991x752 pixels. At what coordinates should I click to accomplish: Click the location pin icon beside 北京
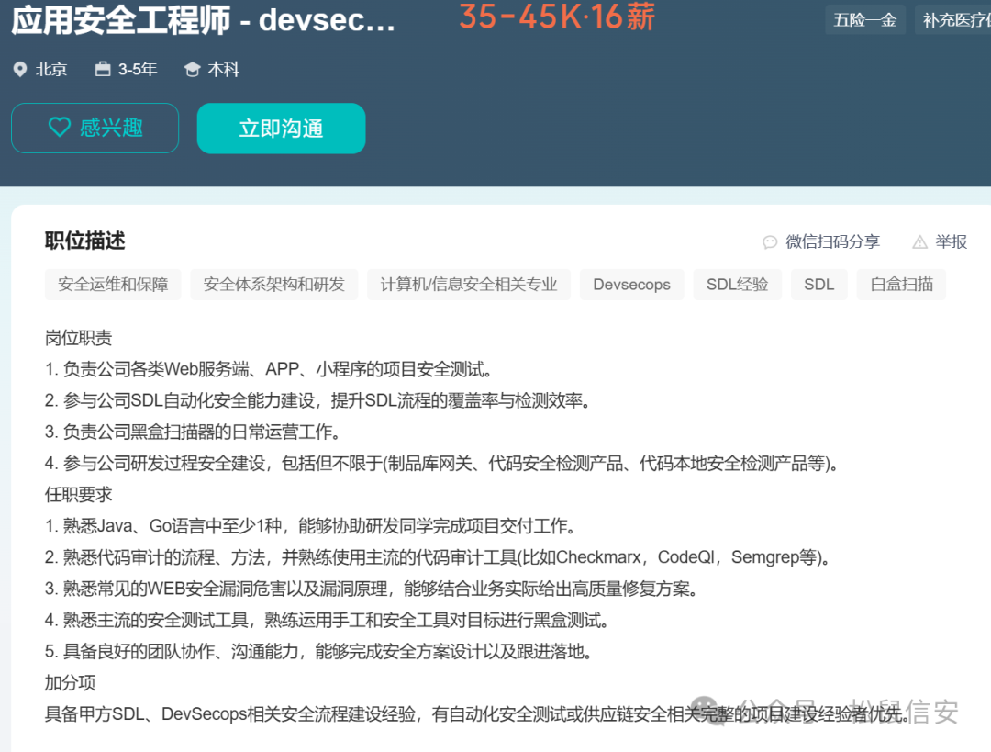(x=20, y=68)
